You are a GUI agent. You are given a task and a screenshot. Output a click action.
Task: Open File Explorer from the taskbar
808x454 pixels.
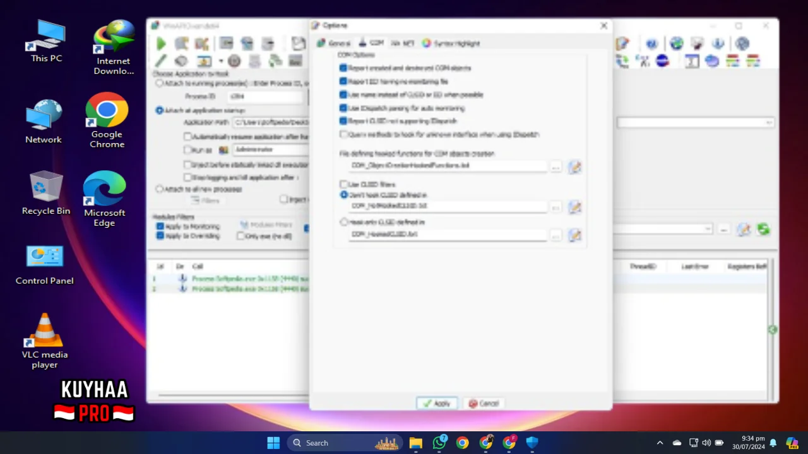tap(415, 443)
